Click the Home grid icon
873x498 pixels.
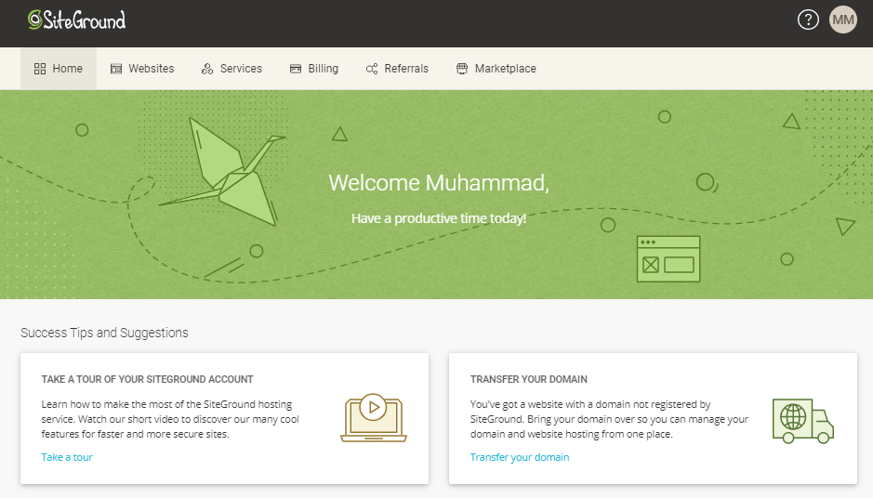point(40,69)
